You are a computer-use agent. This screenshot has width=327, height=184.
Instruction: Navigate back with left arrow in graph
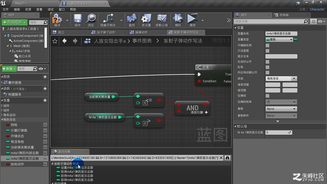64,41
